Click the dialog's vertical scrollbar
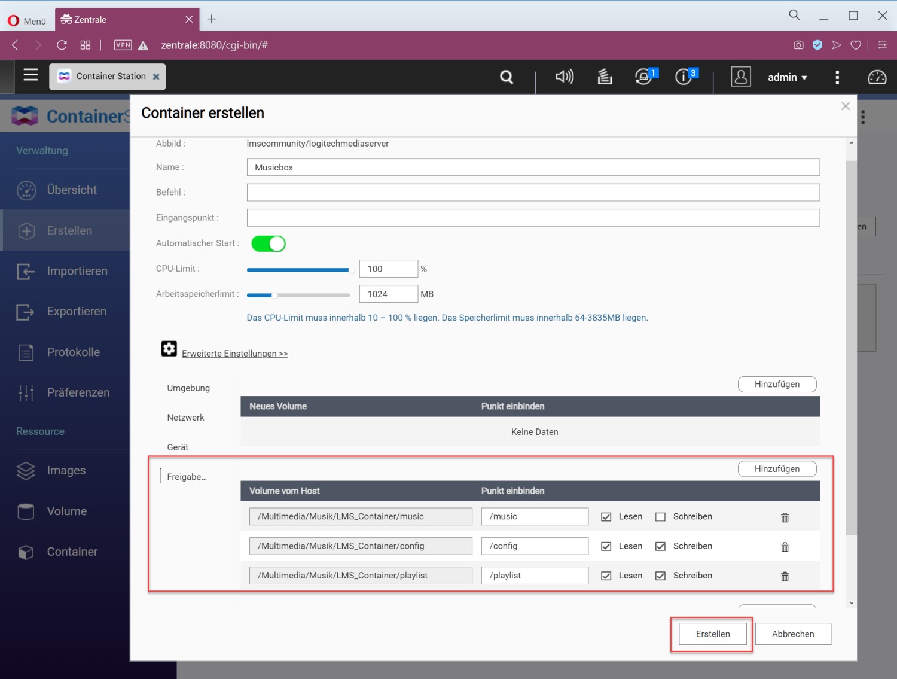 tap(852, 347)
